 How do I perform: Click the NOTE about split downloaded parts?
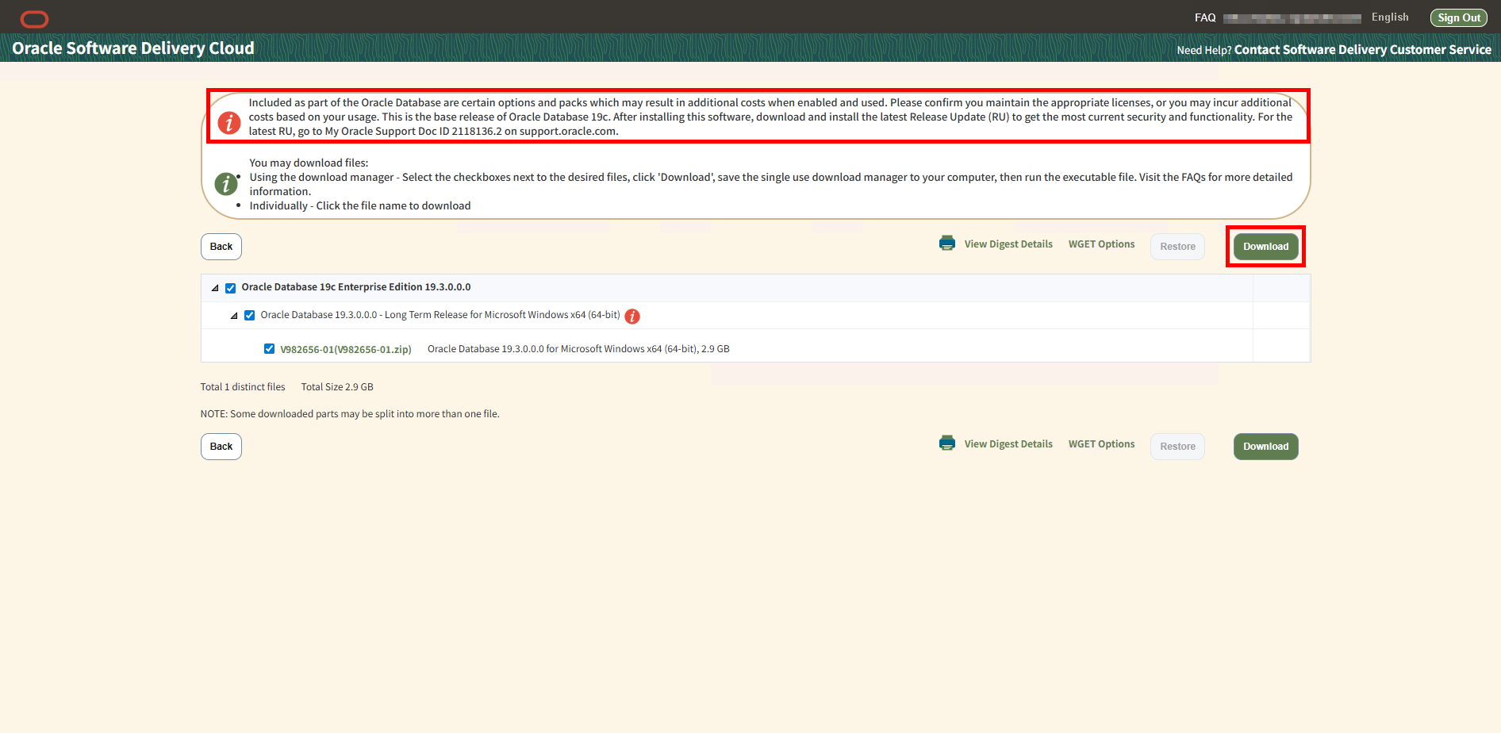350,414
